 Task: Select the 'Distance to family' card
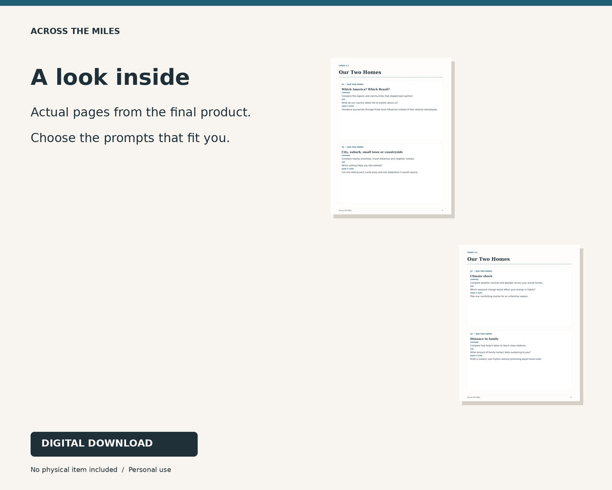pyautogui.click(x=519, y=360)
